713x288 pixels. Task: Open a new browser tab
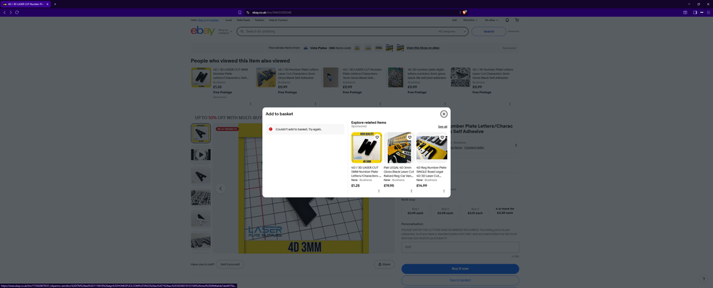(55, 4)
